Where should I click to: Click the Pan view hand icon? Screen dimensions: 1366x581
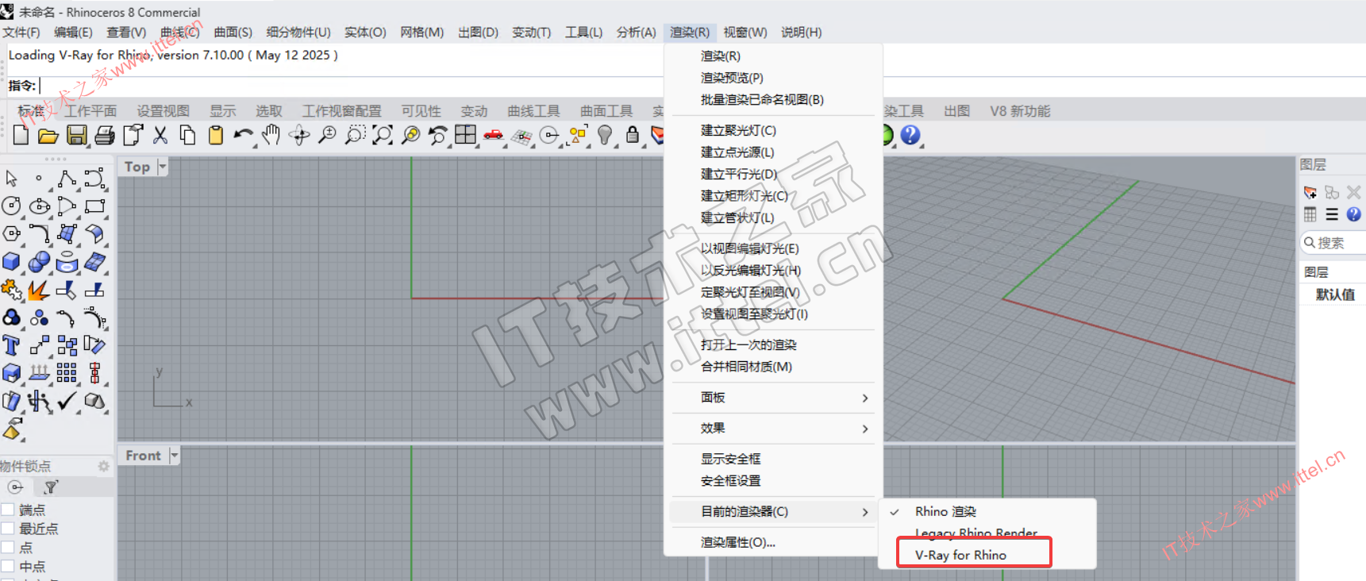271,136
